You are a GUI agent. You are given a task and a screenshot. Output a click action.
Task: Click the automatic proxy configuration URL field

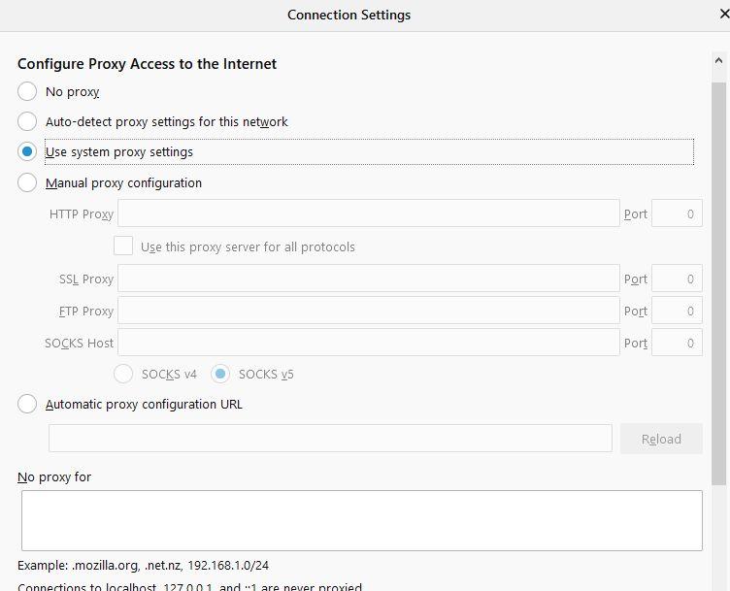330,439
